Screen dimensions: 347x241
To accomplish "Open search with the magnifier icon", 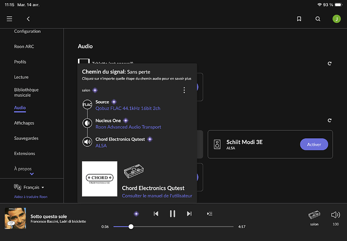I will click(318, 19).
